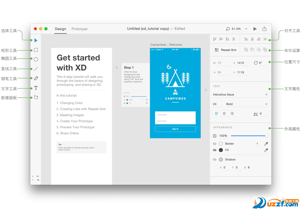Play the desktop preview
Screen dimensions: 301x213
pos(255,29)
